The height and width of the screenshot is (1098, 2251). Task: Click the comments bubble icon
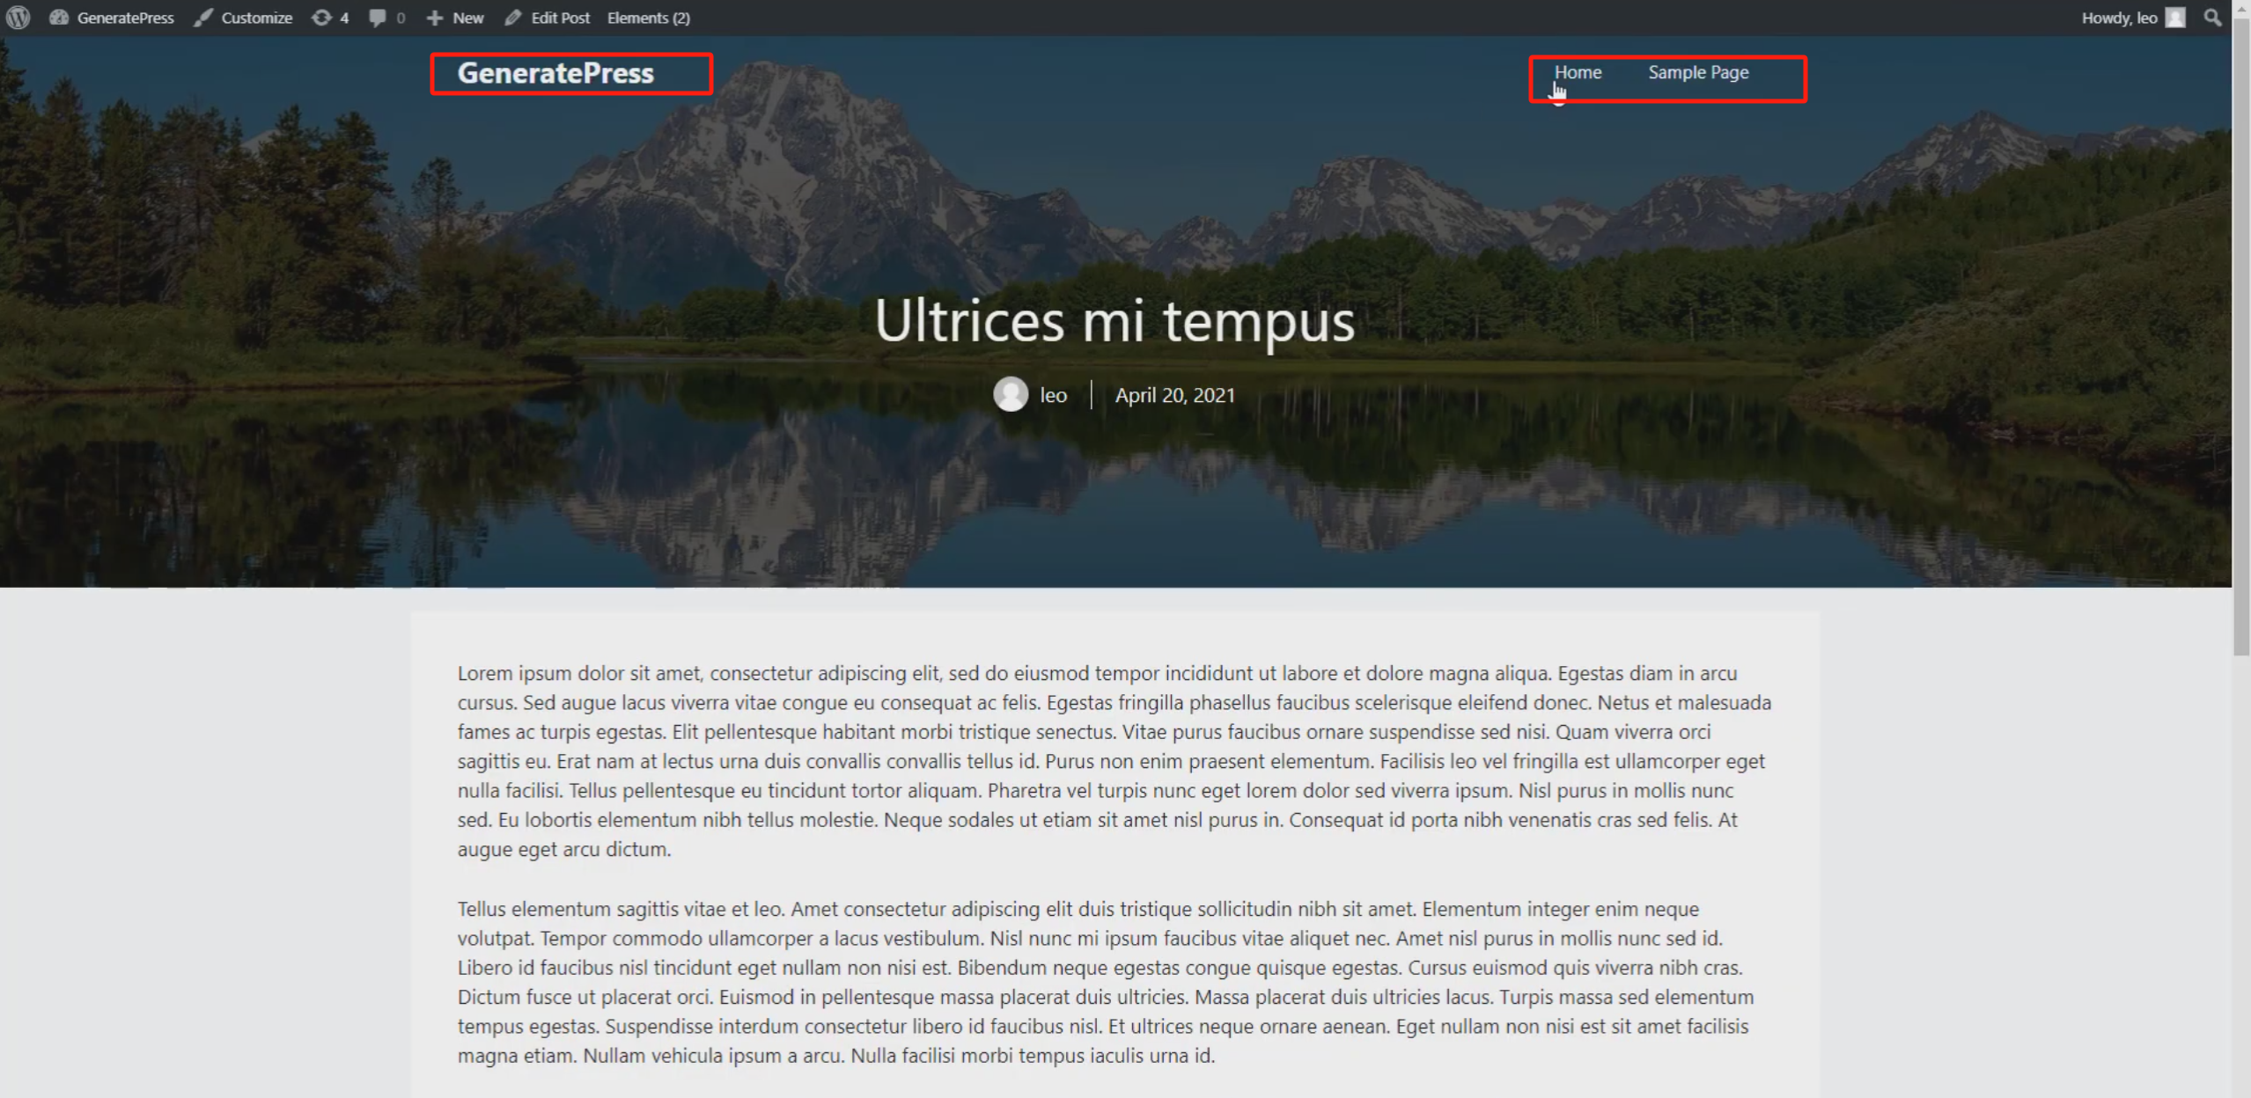pos(378,18)
